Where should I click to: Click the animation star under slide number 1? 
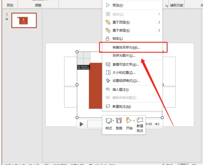point(7,19)
